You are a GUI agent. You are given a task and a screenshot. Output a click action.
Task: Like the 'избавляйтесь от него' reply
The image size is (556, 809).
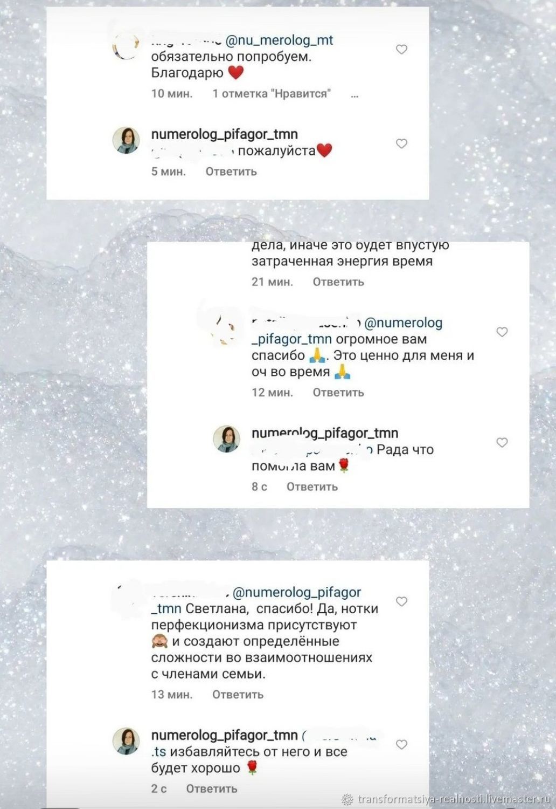coord(401,744)
